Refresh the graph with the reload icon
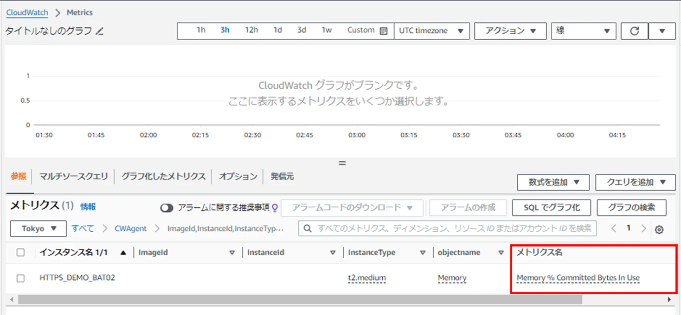The image size is (681, 315). [634, 31]
